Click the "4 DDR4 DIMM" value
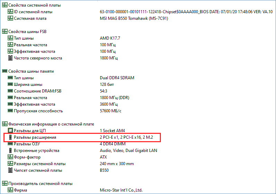276x194 pixels. click(113, 144)
